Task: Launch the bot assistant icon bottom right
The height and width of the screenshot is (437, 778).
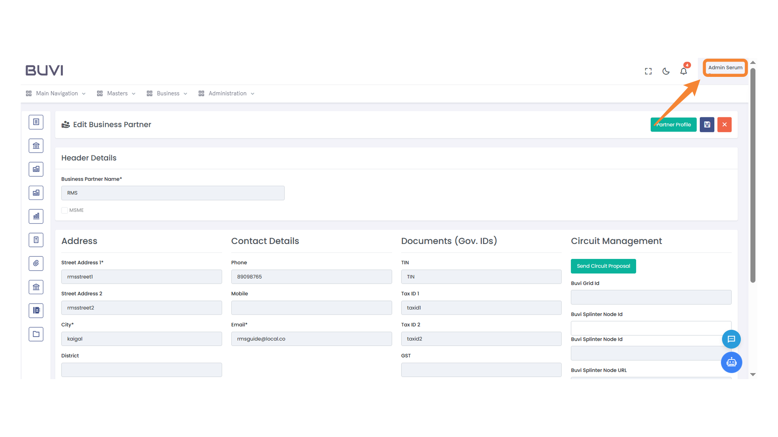Action: click(731, 363)
